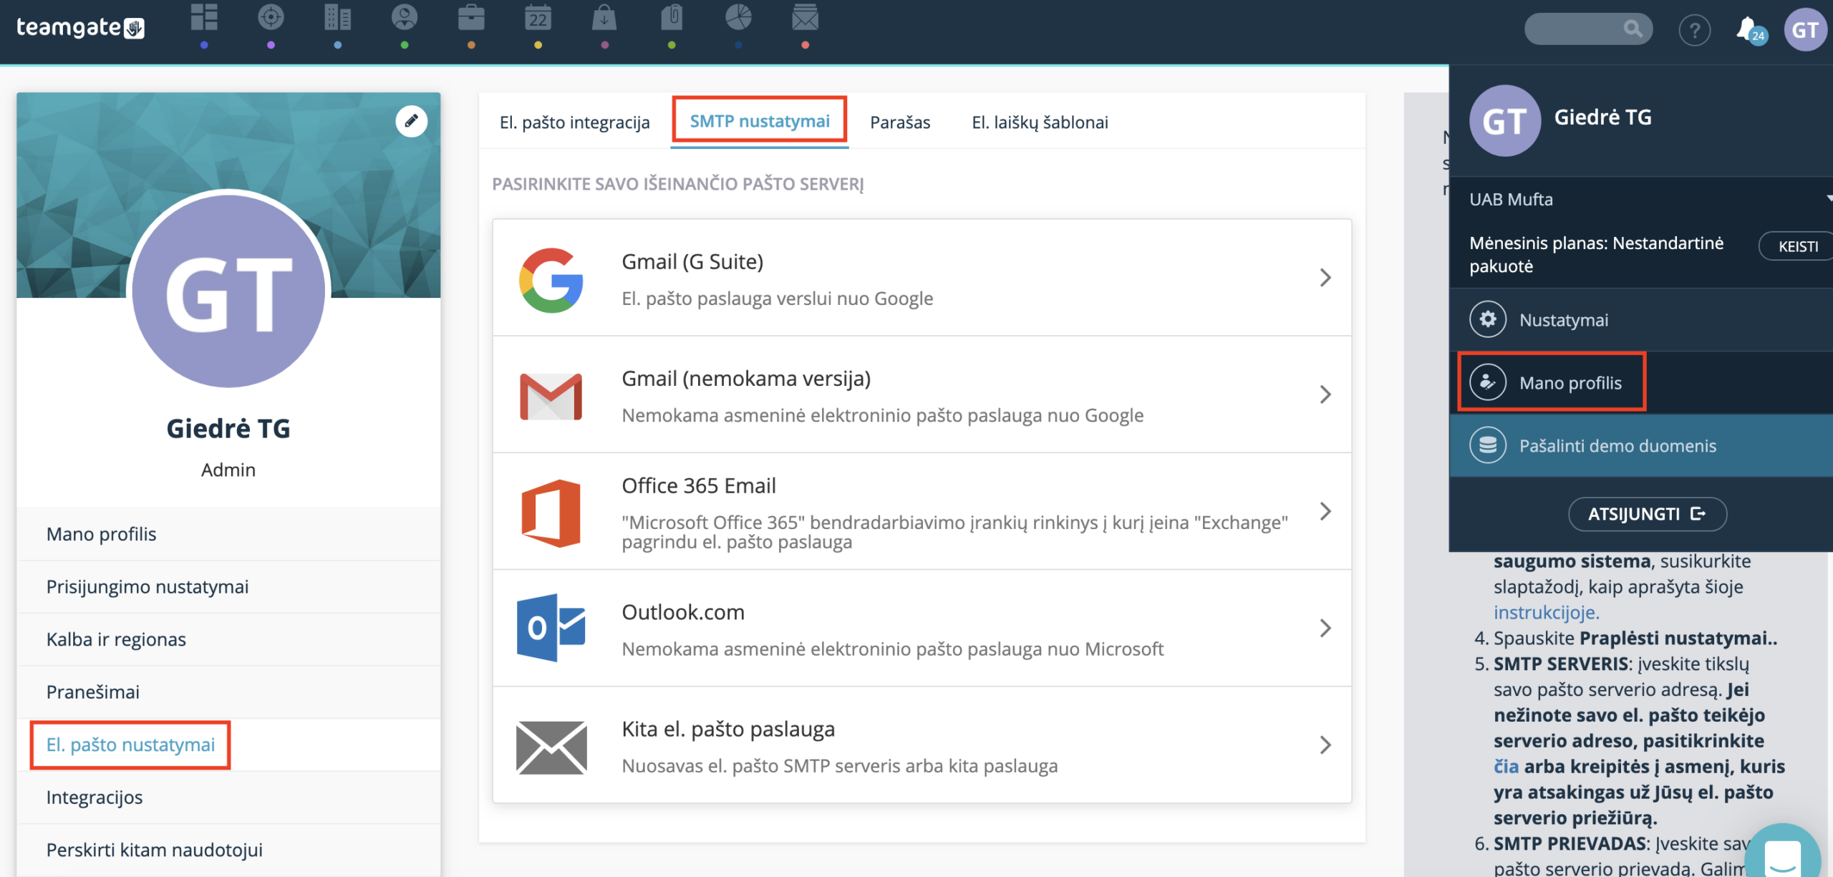
Task: Open UAB Mufta company dropdown
Action: coord(1641,199)
